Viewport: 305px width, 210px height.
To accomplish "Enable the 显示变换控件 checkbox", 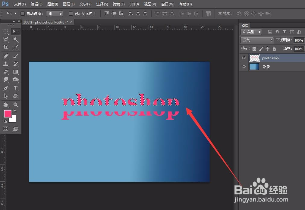I will pos(71,14).
